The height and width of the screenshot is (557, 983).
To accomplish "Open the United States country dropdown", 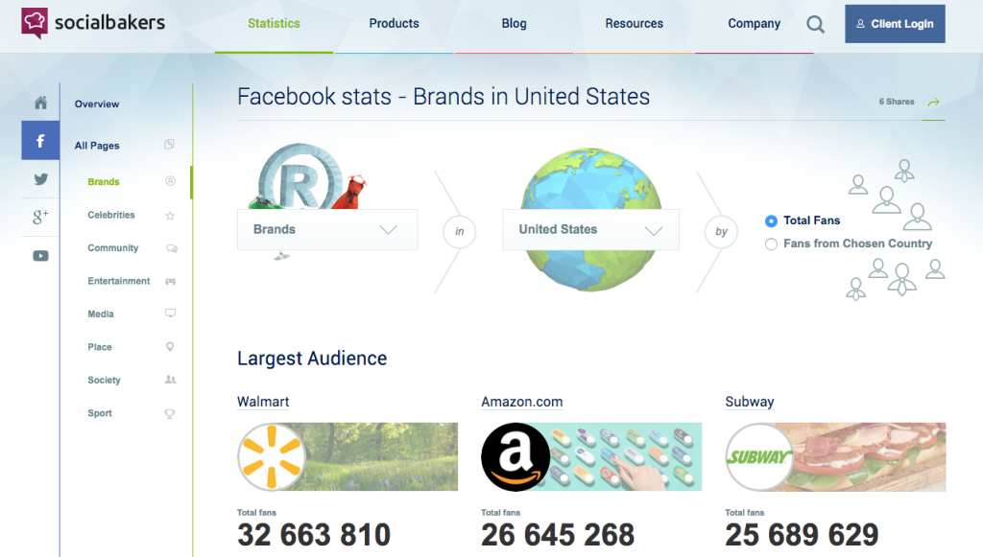I will point(590,230).
